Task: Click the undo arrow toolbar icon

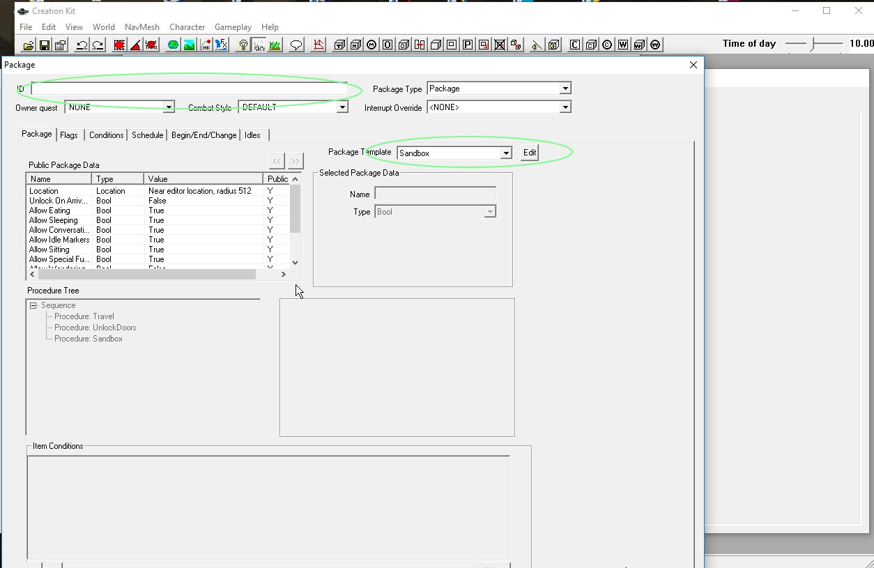Action: point(82,45)
